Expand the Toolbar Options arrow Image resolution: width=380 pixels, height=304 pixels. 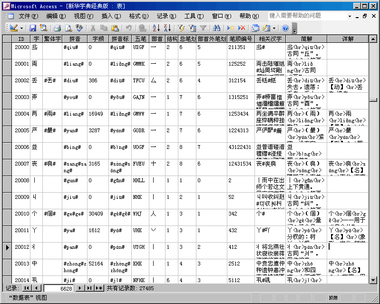click(294, 29)
